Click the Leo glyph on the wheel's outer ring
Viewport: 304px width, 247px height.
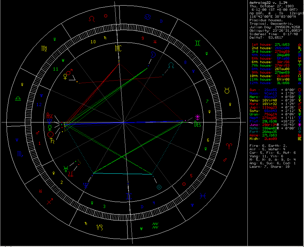tap(92, 19)
